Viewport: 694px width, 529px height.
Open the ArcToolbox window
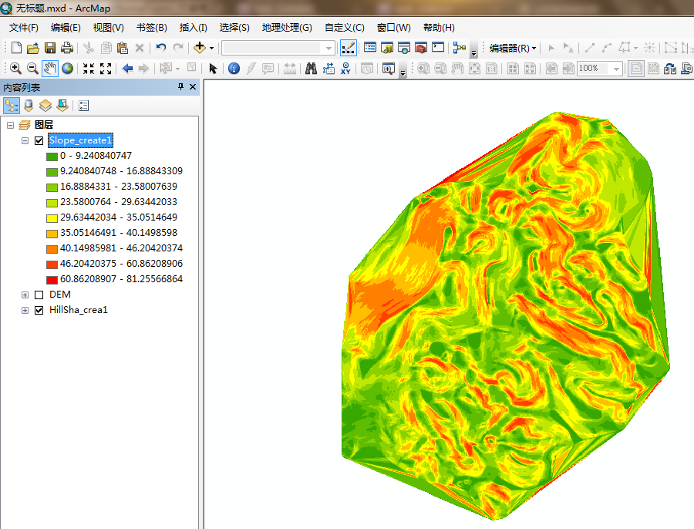point(421,48)
